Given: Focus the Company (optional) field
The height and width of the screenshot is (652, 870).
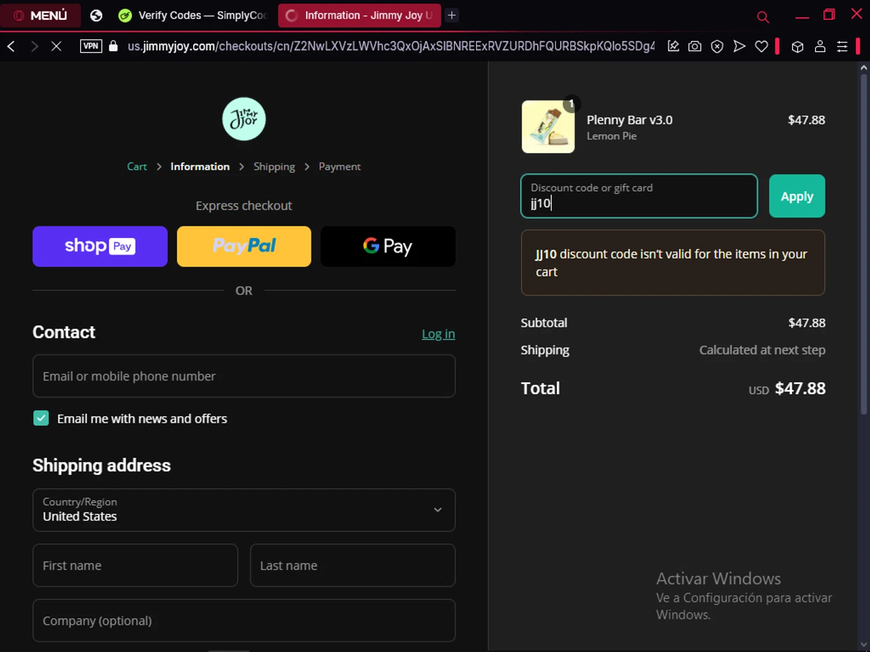Looking at the screenshot, I should (x=244, y=620).
